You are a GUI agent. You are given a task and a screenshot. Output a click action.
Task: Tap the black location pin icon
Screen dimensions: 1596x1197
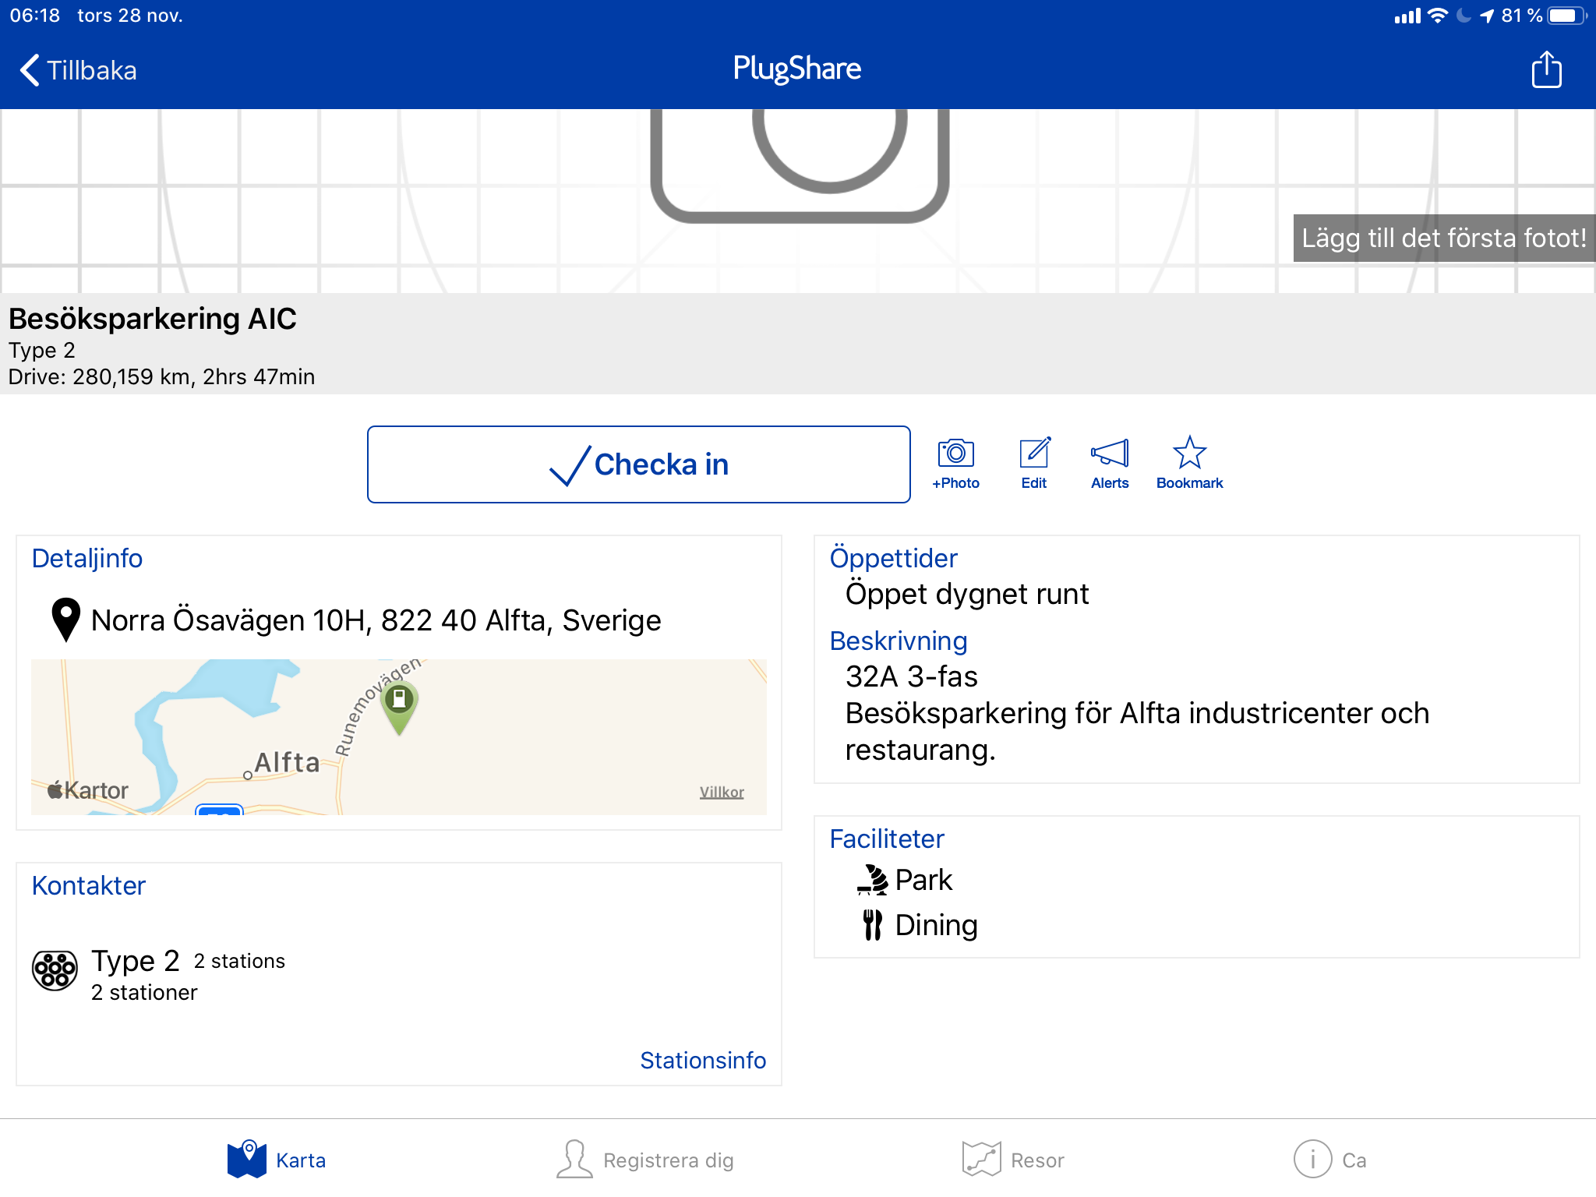click(65, 620)
